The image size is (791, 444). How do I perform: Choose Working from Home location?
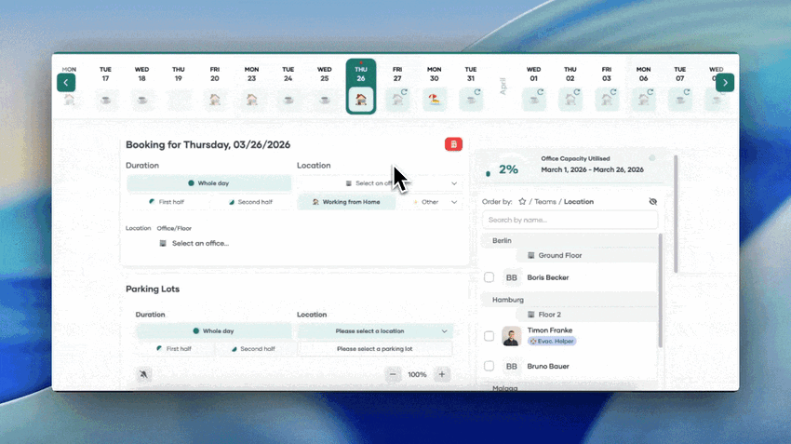coord(346,202)
